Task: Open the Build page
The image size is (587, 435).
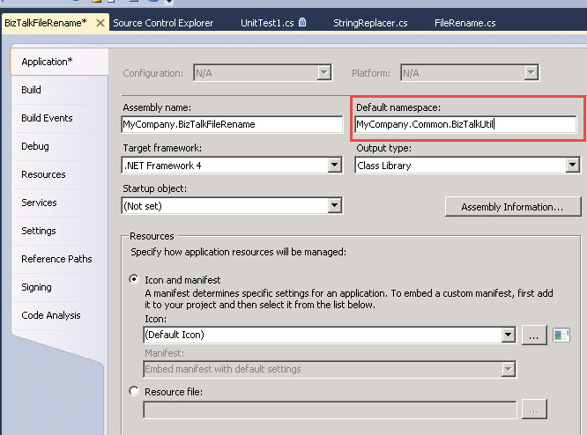Action: click(31, 90)
